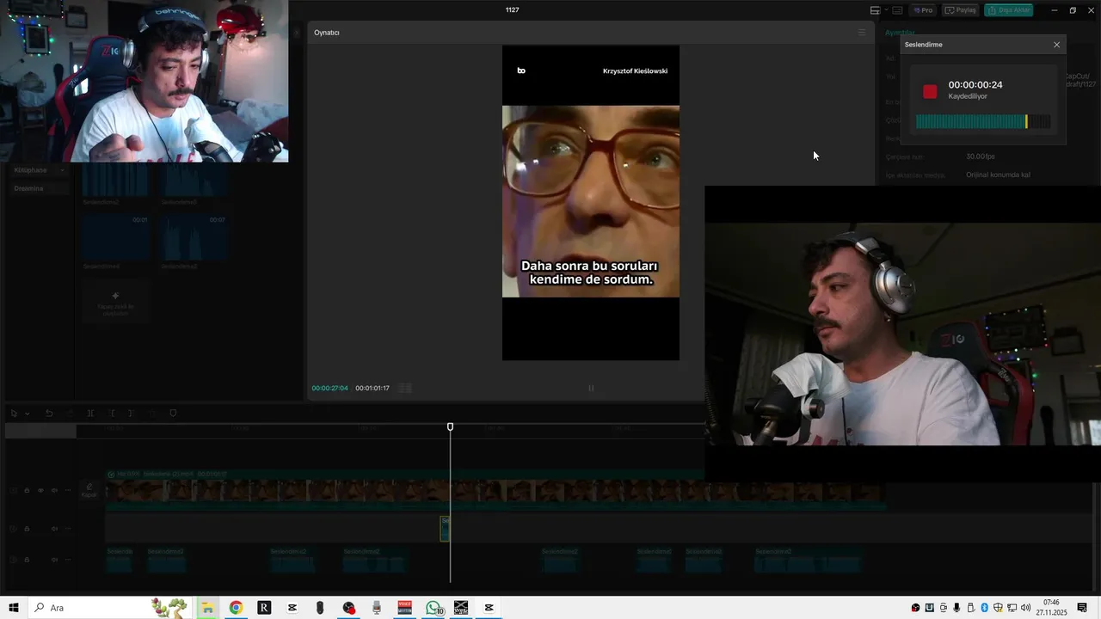Open File Explorer from the taskbar
The height and width of the screenshot is (619, 1101).
click(x=207, y=608)
